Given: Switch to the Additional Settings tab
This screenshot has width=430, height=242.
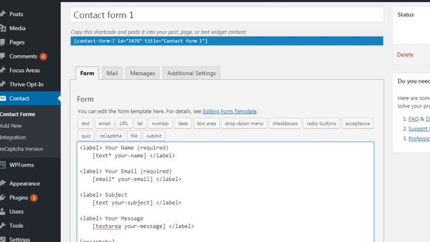Looking at the screenshot, I should [x=191, y=73].
